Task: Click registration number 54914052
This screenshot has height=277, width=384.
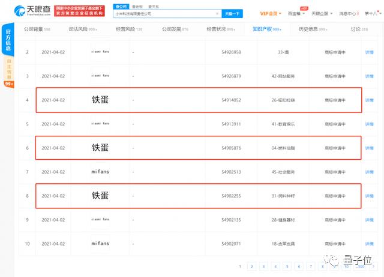Action: click(231, 100)
